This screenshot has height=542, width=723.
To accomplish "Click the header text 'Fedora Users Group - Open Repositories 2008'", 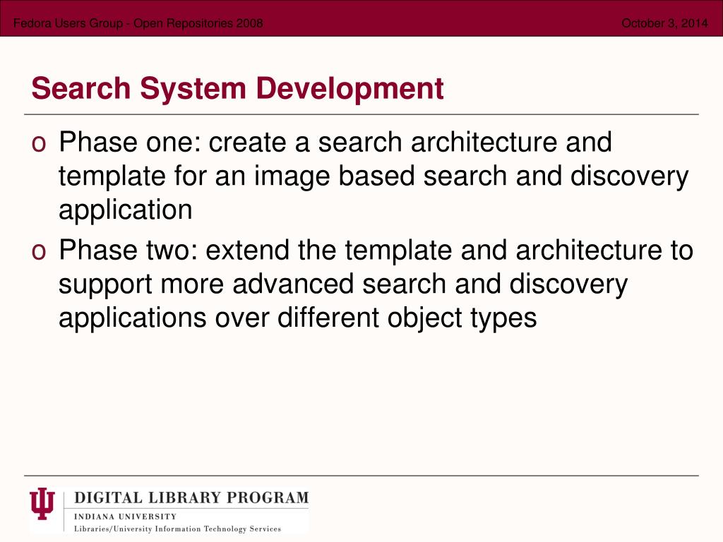I will pyautogui.click(x=138, y=23).
